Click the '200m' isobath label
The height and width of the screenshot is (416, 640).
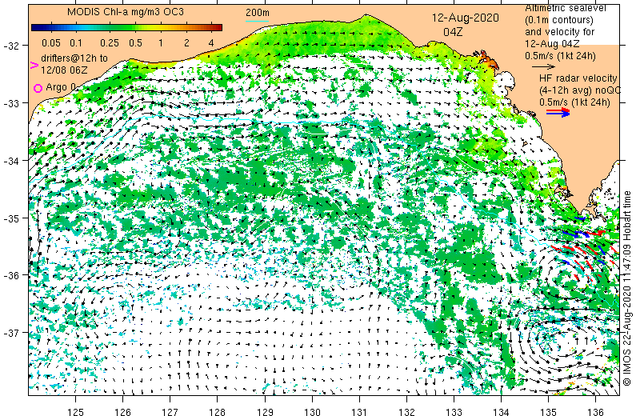point(257,13)
